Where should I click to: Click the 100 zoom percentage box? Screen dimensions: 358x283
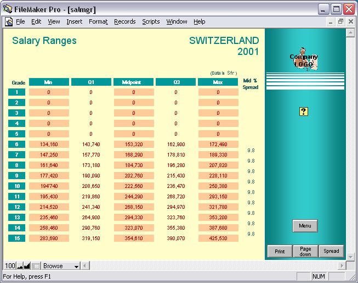coord(10,266)
